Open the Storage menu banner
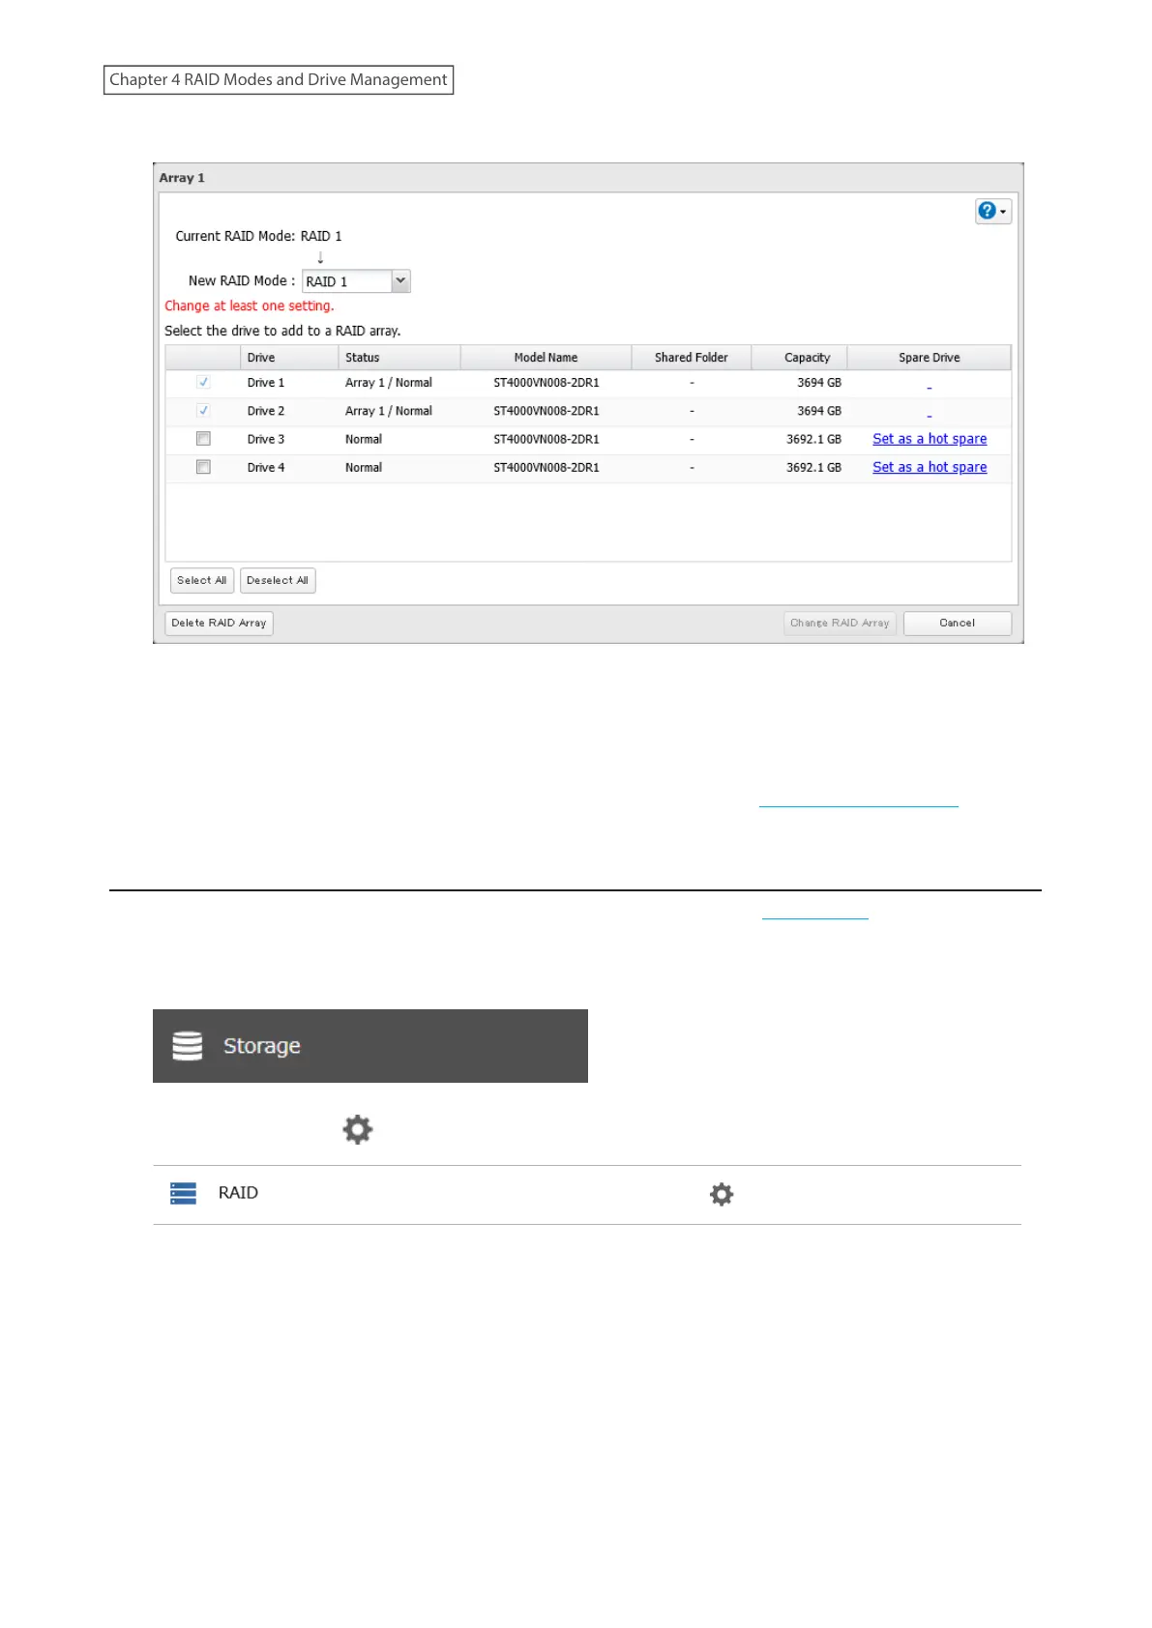Screen dimensions: 1152x1628 pyautogui.click(x=370, y=1046)
